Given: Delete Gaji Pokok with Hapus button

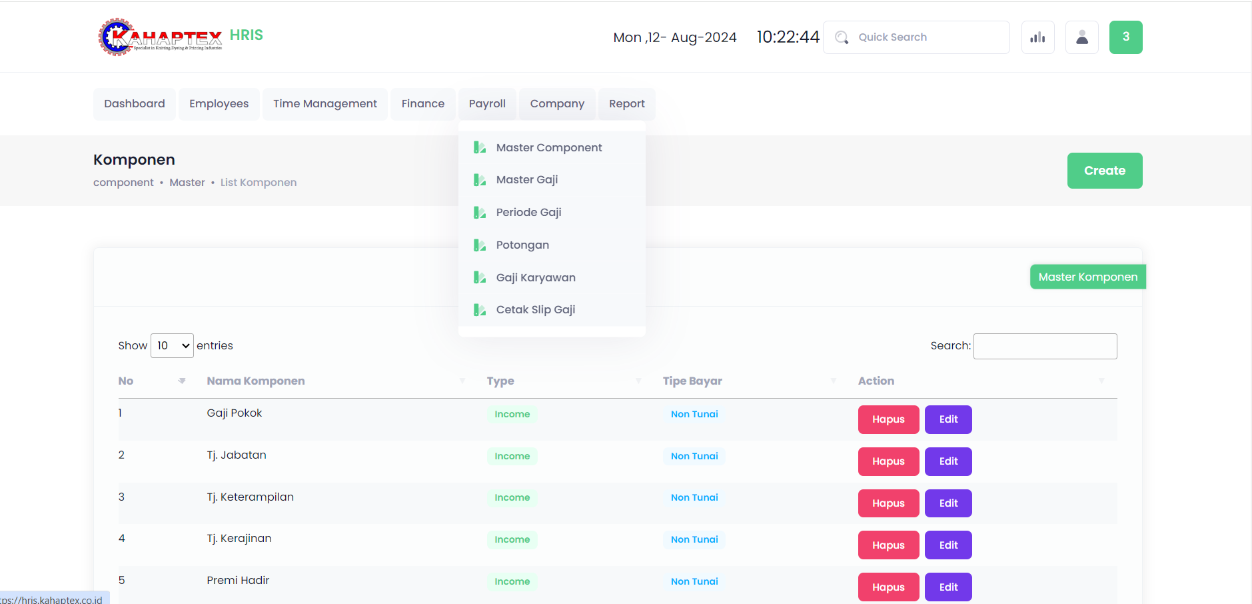Looking at the screenshot, I should pos(888,419).
